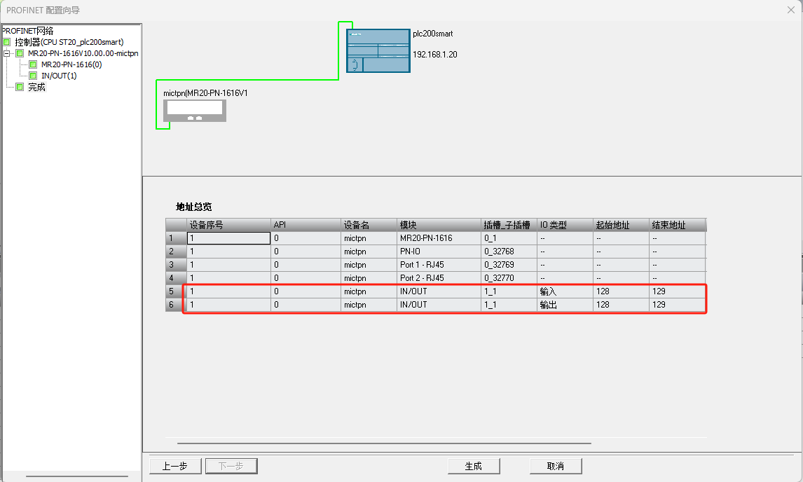Select row header 3 in address table
This screenshot has width=803, height=482.
(176, 265)
